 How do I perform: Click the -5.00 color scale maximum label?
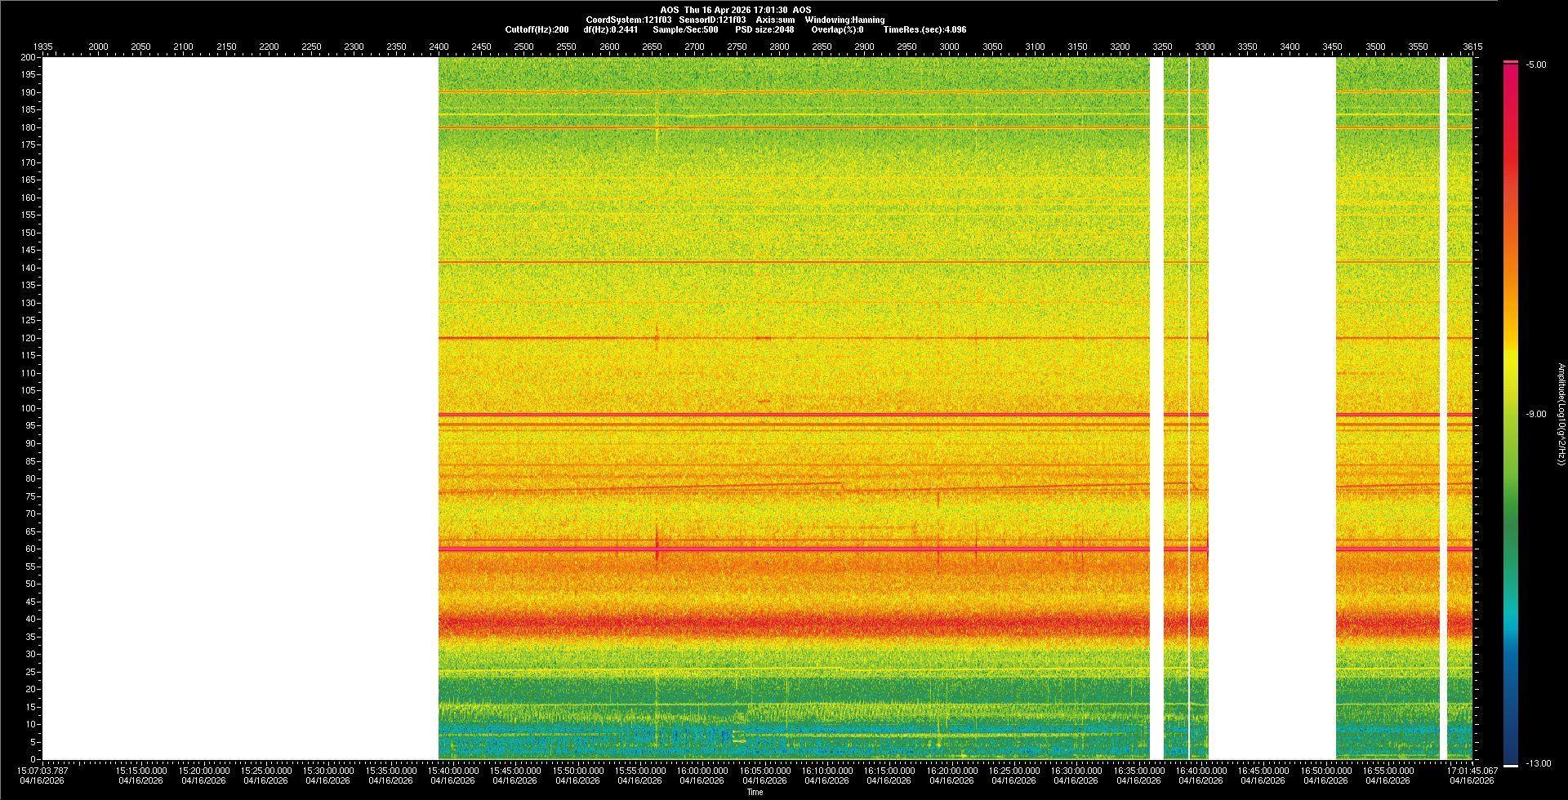1536,64
